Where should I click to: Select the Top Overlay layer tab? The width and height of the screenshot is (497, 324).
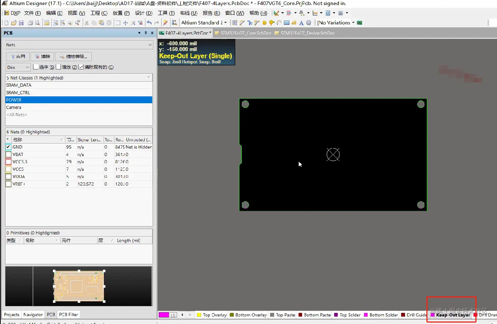(x=212, y=315)
